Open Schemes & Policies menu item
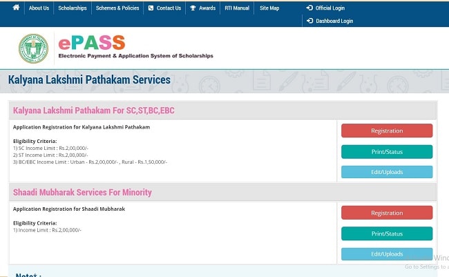Viewport: 449px width, 277px height. 117,8
